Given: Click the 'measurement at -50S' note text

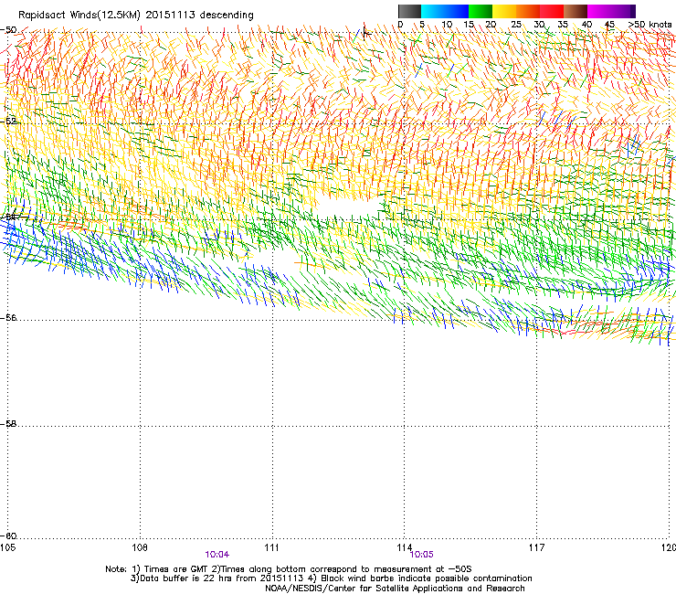Looking at the screenshot, I should point(424,569).
